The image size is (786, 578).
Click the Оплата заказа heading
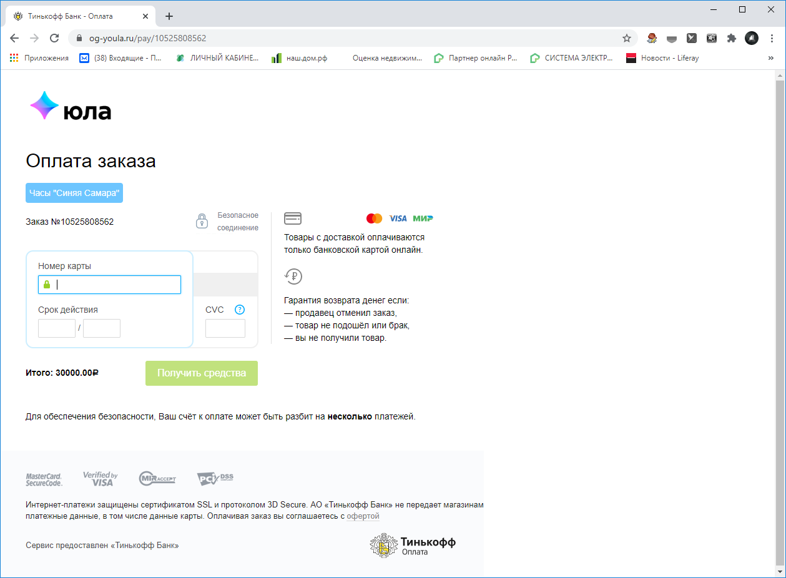coord(91,161)
